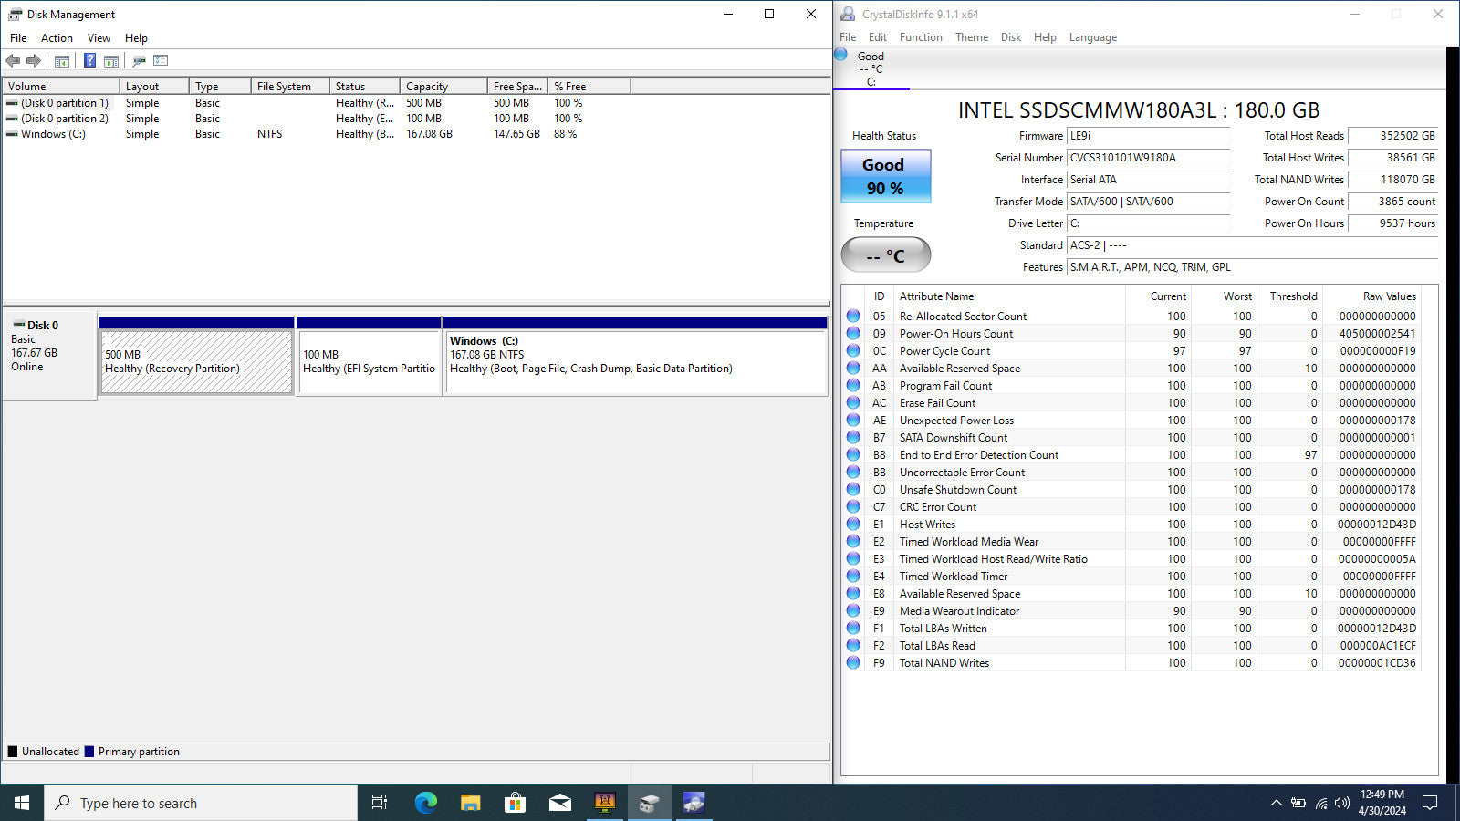The height and width of the screenshot is (821, 1460).
Task: Select the 500 MB Recovery Partition block
Action: coord(196,362)
